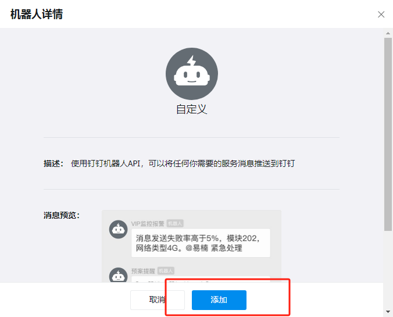
Task: Select the 自定义 robot name label
Action: (192, 109)
